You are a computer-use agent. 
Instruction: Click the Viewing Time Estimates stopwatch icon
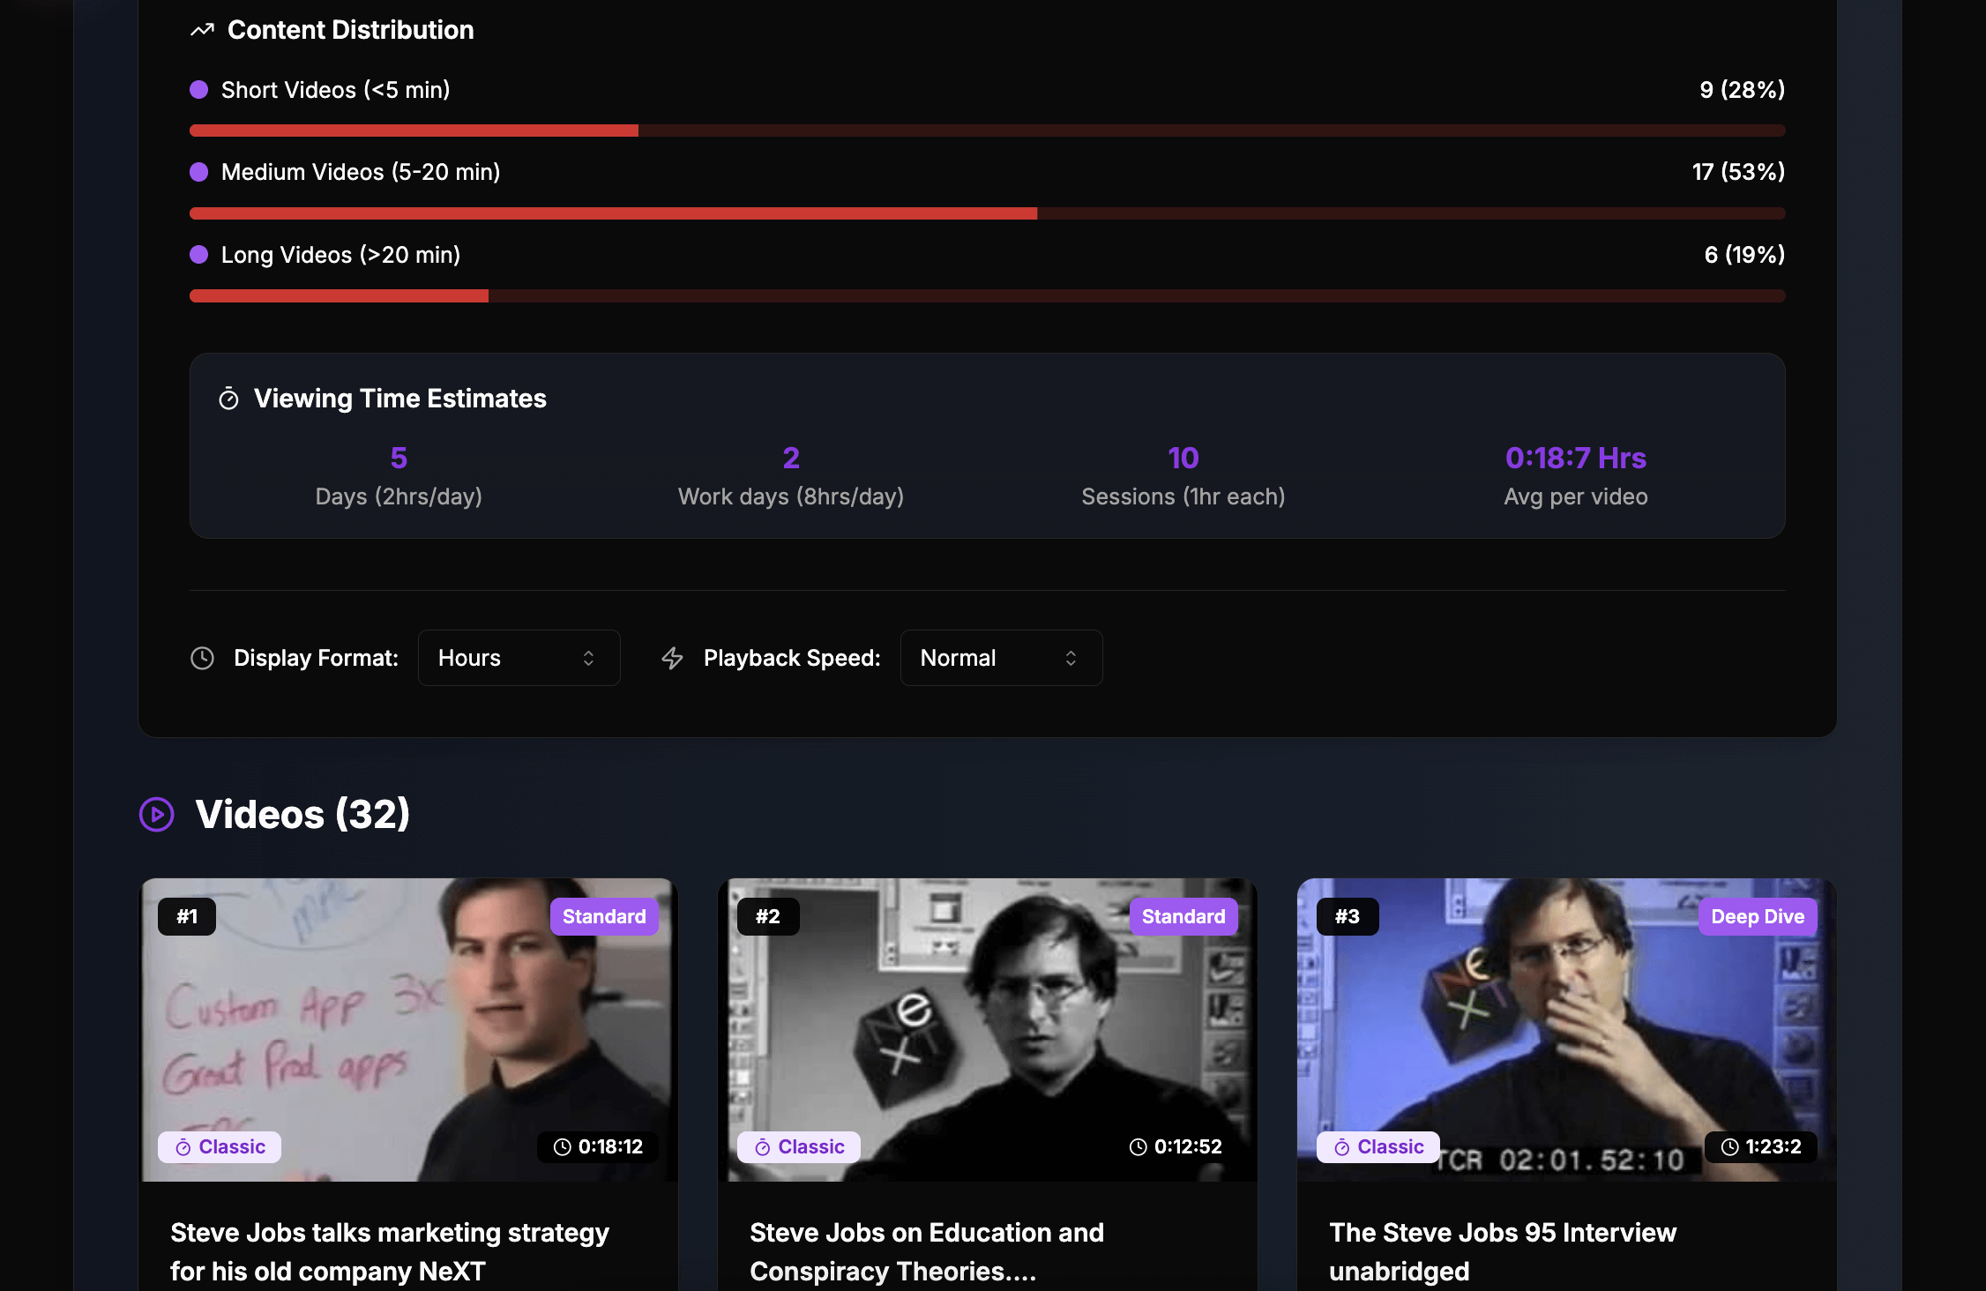click(x=228, y=399)
